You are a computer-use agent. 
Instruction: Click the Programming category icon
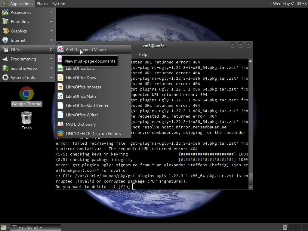[5, 59]
